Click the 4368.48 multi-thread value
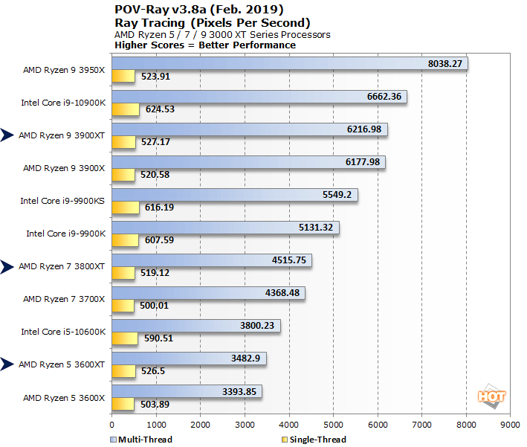The image size is (527, 447). tap(282, 293)
